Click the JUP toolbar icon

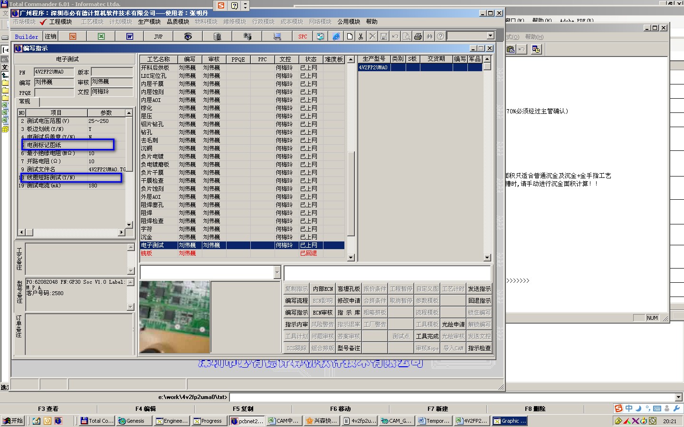point(158,37)
